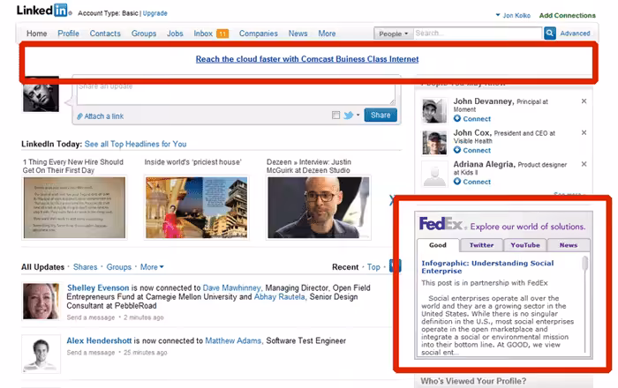Click the FedEx logo in ad
Image resolution: width=618 pixels, height=388 pixels.
[x=441, y=224]
